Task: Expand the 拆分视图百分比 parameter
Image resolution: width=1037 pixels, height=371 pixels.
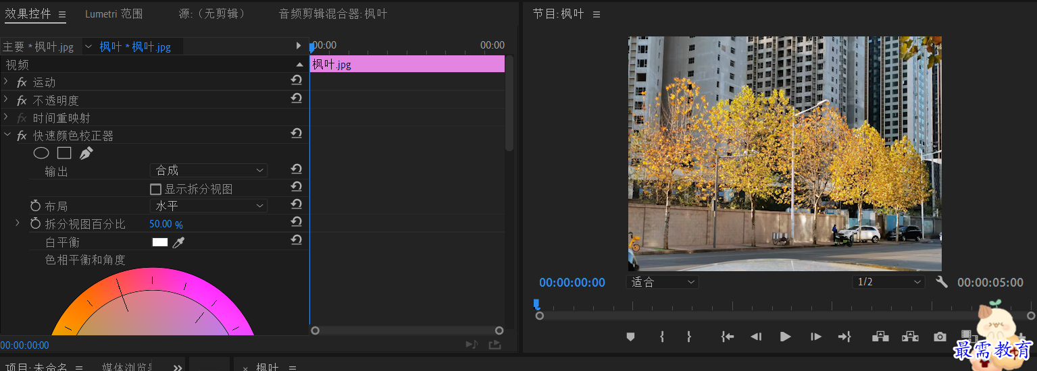Action: click(x=18, y=223)
